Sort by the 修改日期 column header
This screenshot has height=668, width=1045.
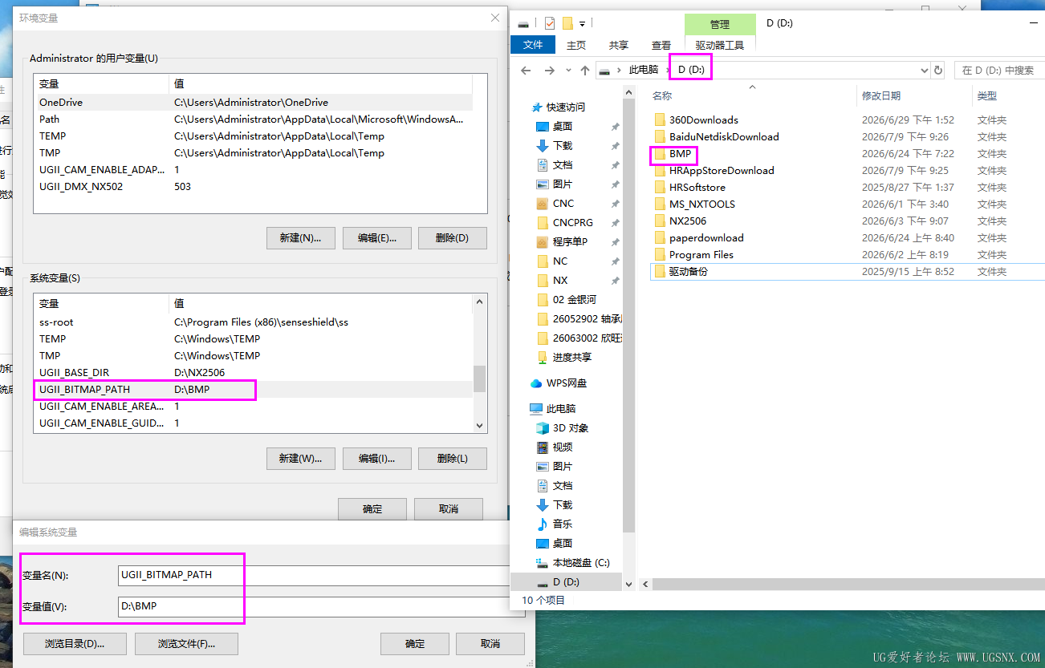coord(881,95)
